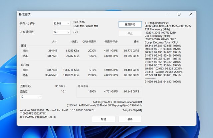
Task: Click the 7-Zip 25.00 (x64) version text
Action: point(132,110)
